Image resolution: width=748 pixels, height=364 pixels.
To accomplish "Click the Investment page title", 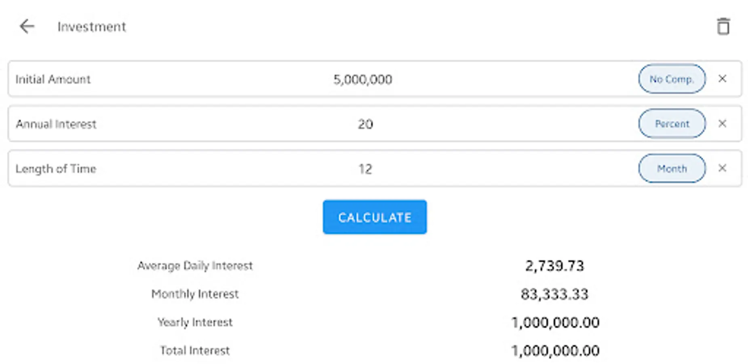I will pos(92,27).
